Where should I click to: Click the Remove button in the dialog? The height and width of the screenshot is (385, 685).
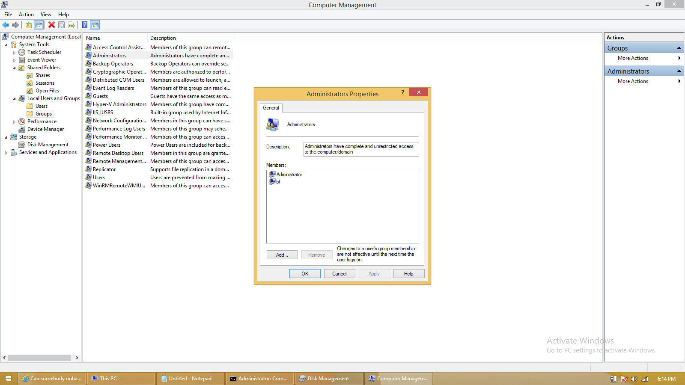[317, 255]
